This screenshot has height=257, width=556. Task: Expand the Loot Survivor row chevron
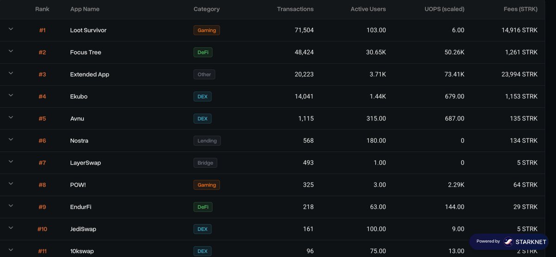(11, 29)
